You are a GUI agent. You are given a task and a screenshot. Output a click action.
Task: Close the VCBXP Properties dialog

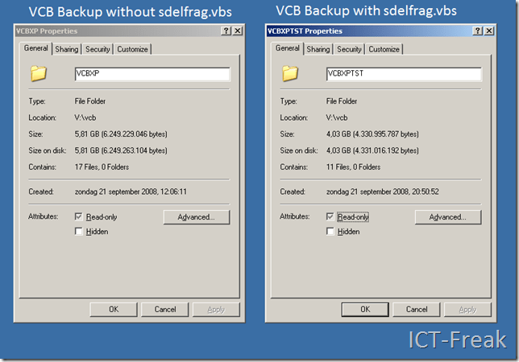point(237,31)
